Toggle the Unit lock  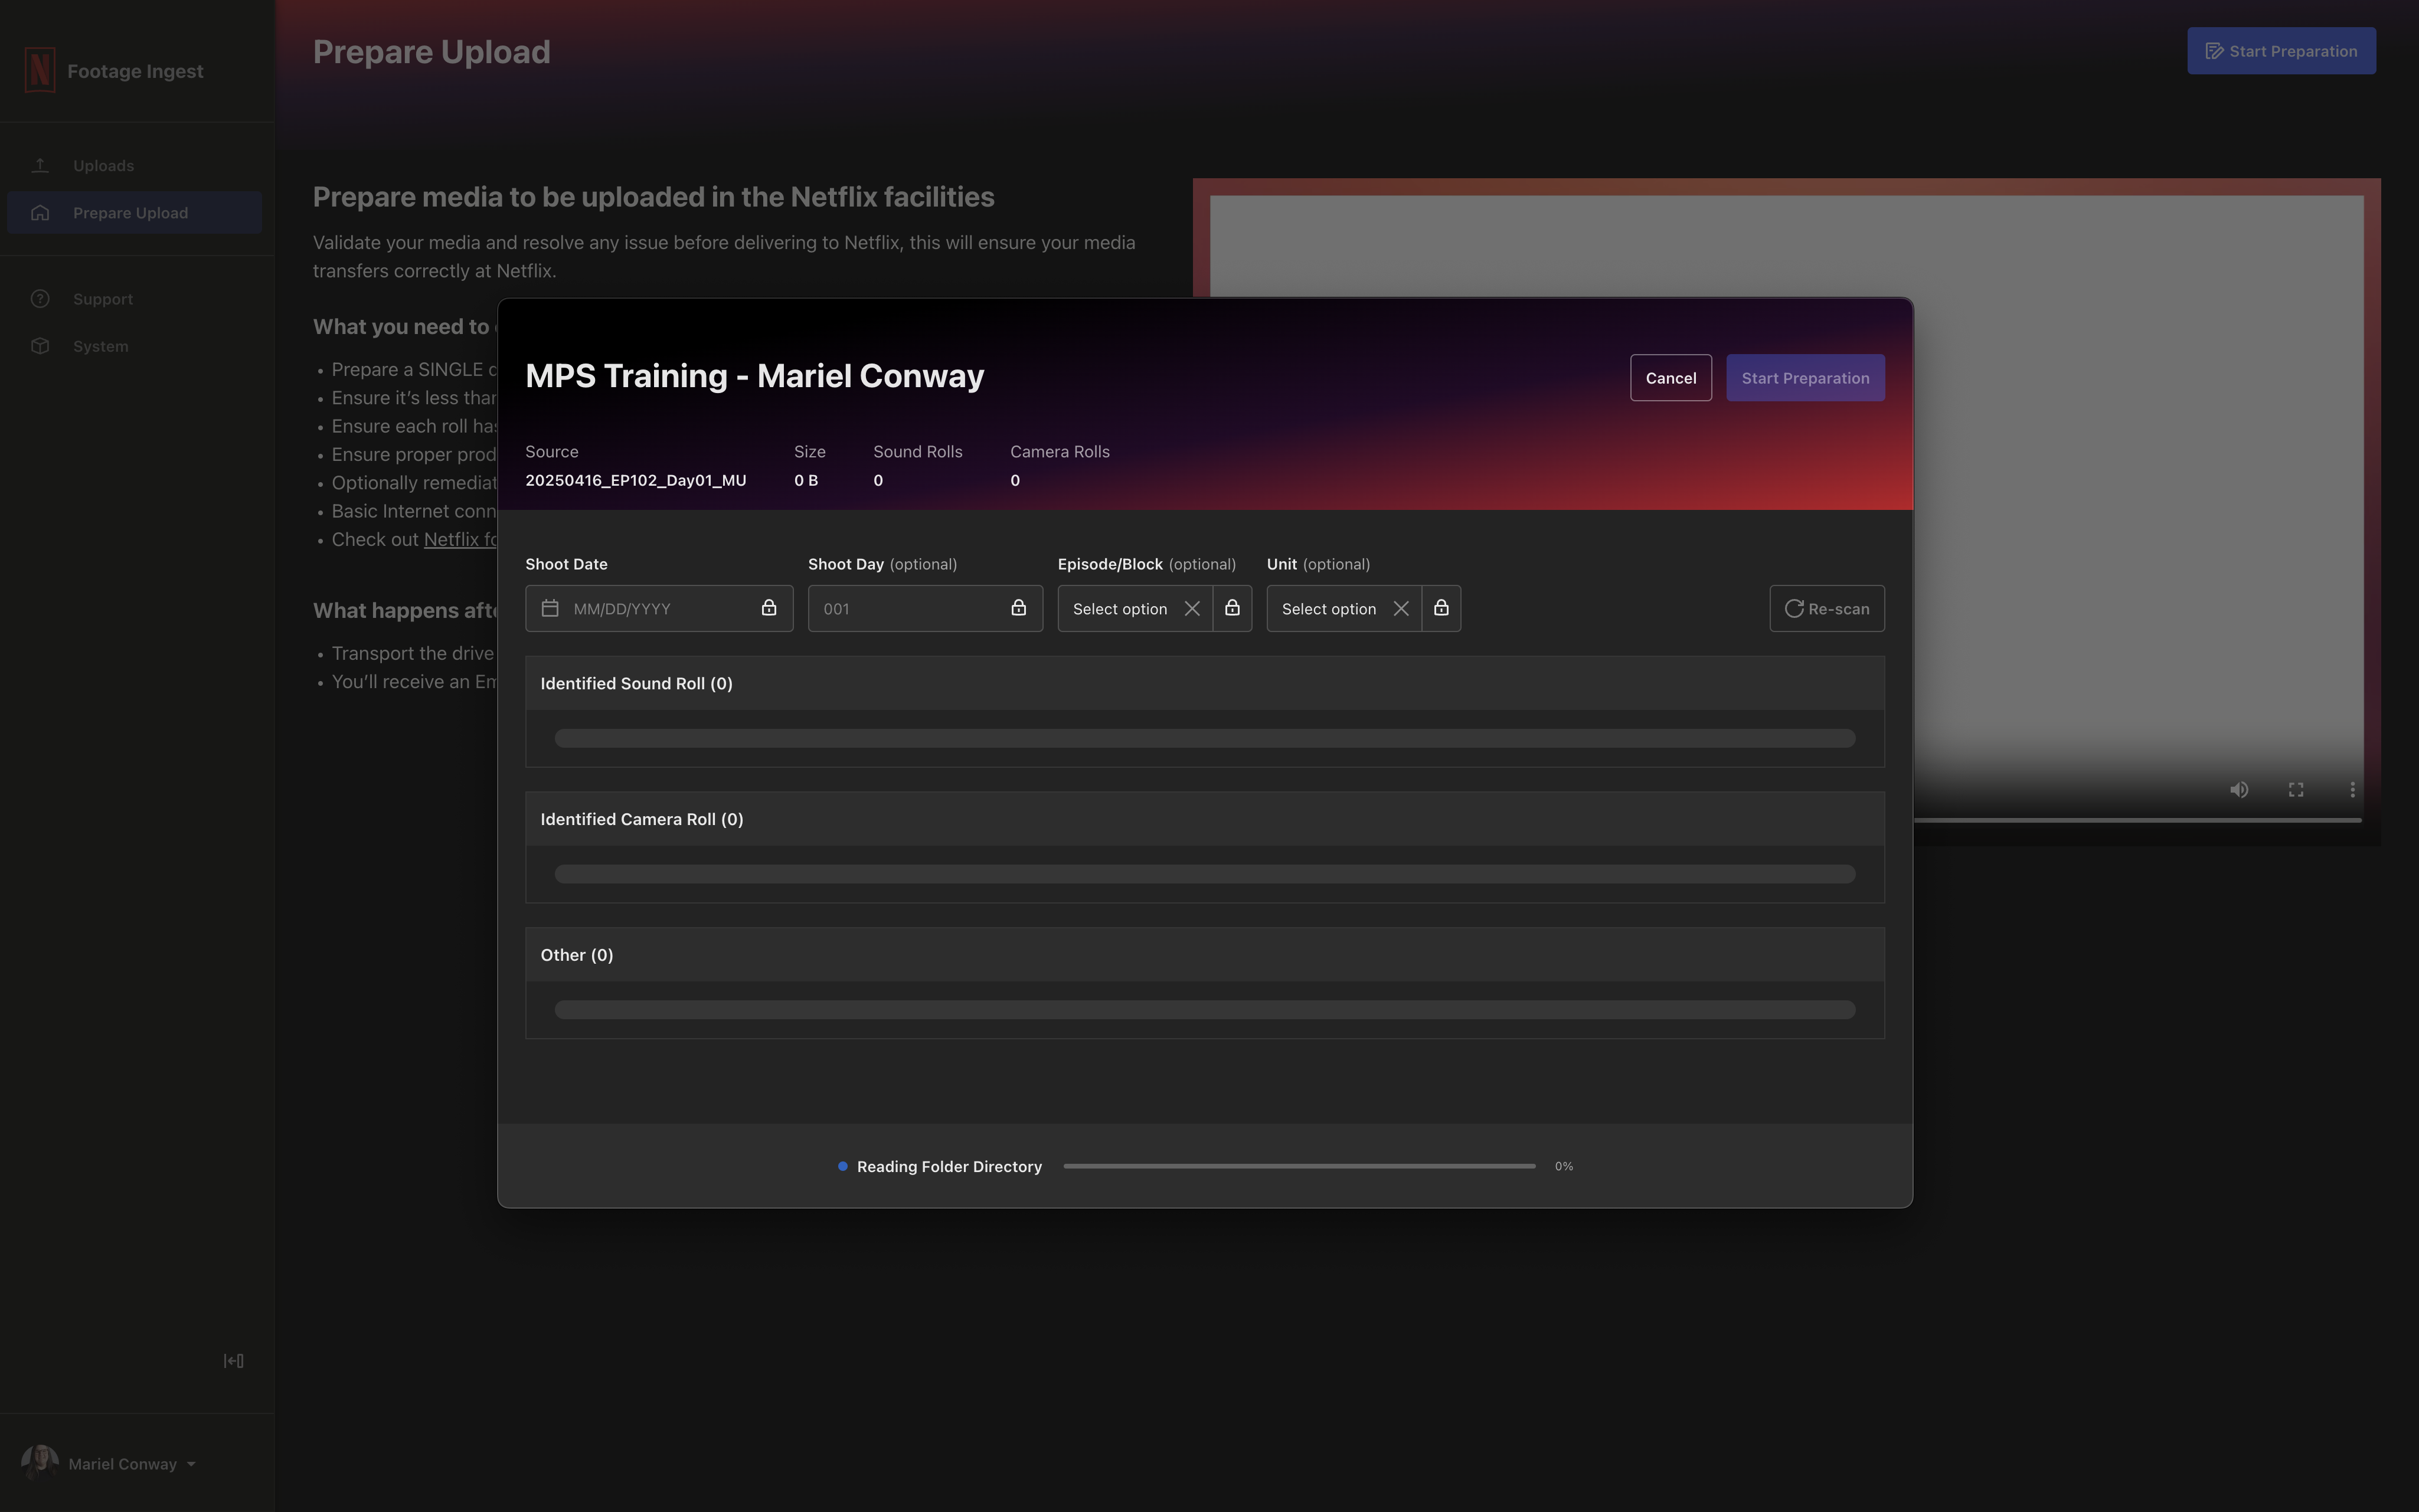click(1441, 608)
